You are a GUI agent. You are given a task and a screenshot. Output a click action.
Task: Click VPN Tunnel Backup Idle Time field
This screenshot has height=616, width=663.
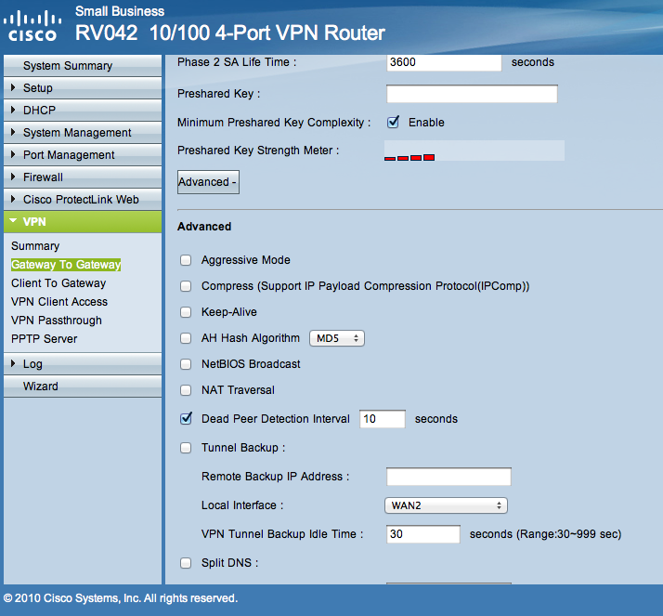coord(422,534)
